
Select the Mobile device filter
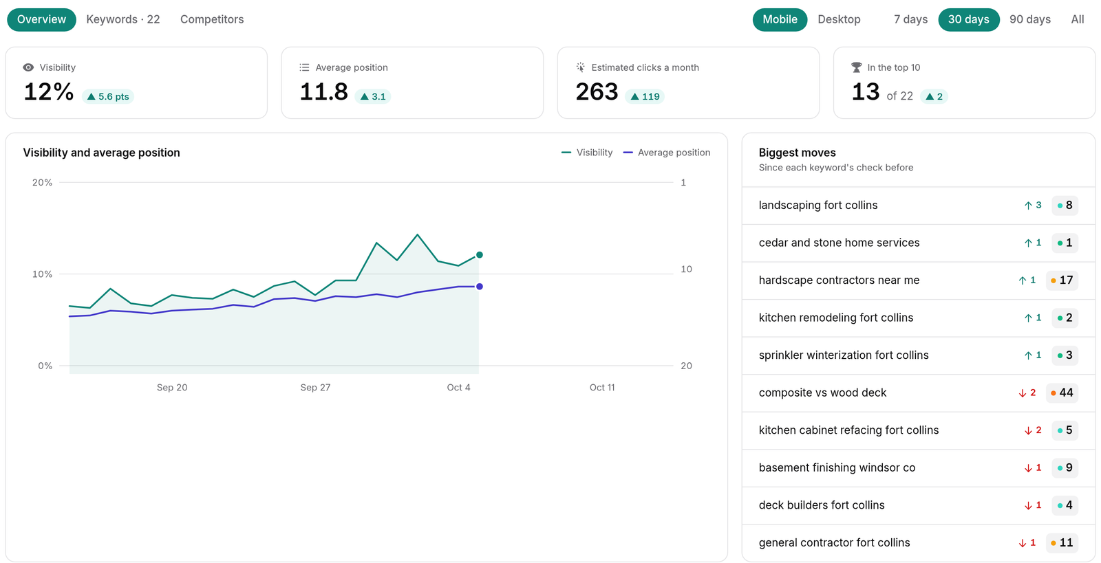click(x=780, y=19)
